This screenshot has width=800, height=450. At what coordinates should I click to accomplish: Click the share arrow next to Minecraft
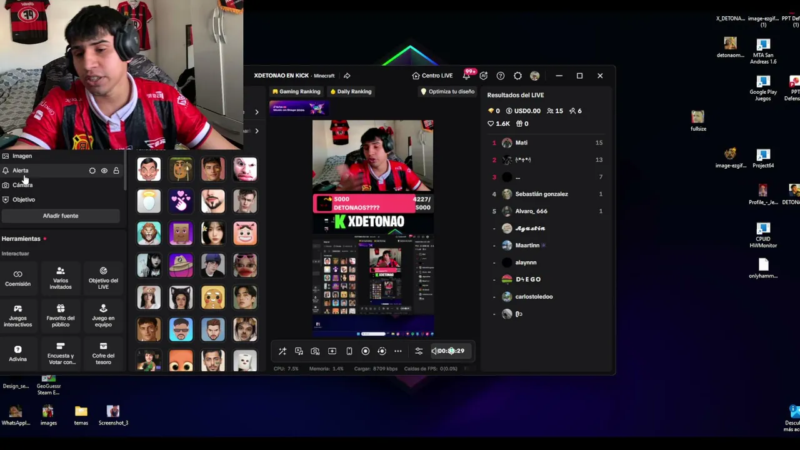pyautogui.click(x=347, y=76)
